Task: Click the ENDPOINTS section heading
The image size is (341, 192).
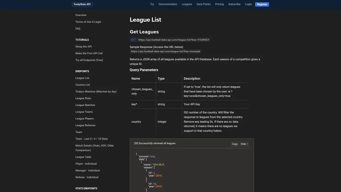Action: coord(82,71)
